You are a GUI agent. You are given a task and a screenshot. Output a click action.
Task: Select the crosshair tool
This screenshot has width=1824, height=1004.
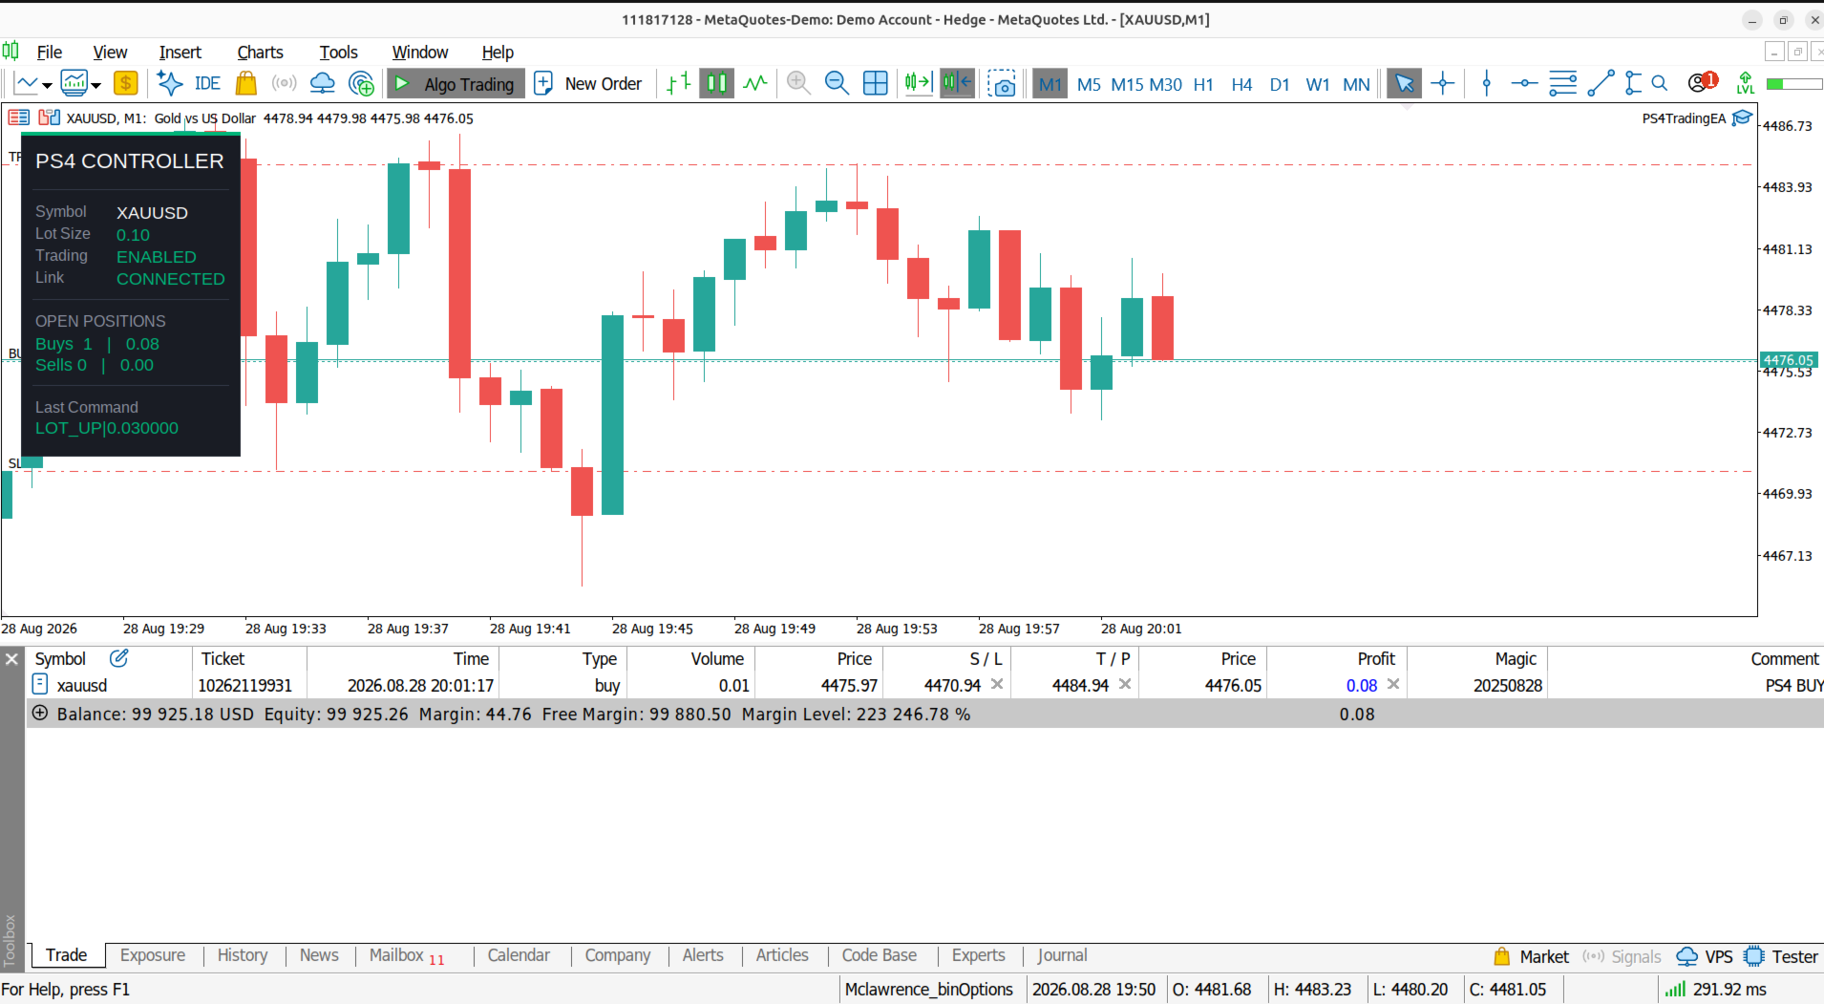tap(1443, 84)
